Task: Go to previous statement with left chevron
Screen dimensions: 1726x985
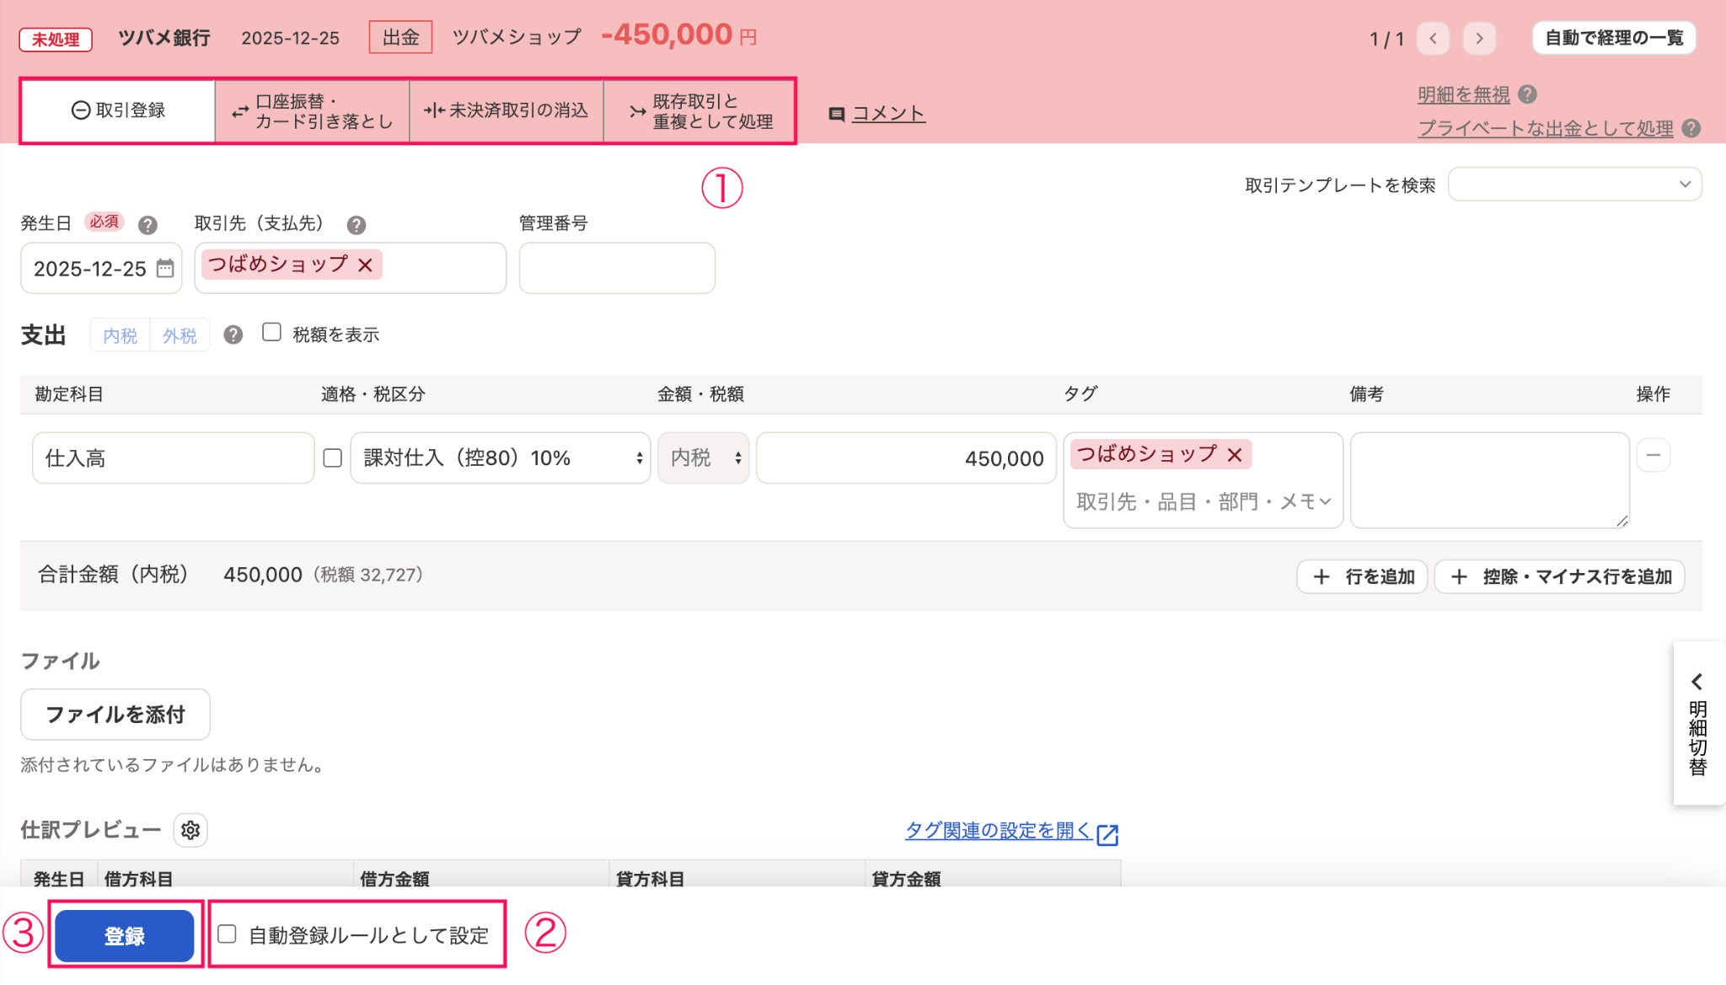Action: 1433,39
